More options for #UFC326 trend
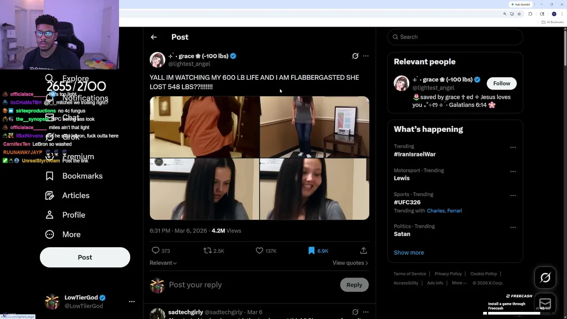This screenshot has height=319, width=567. [513, 195]
